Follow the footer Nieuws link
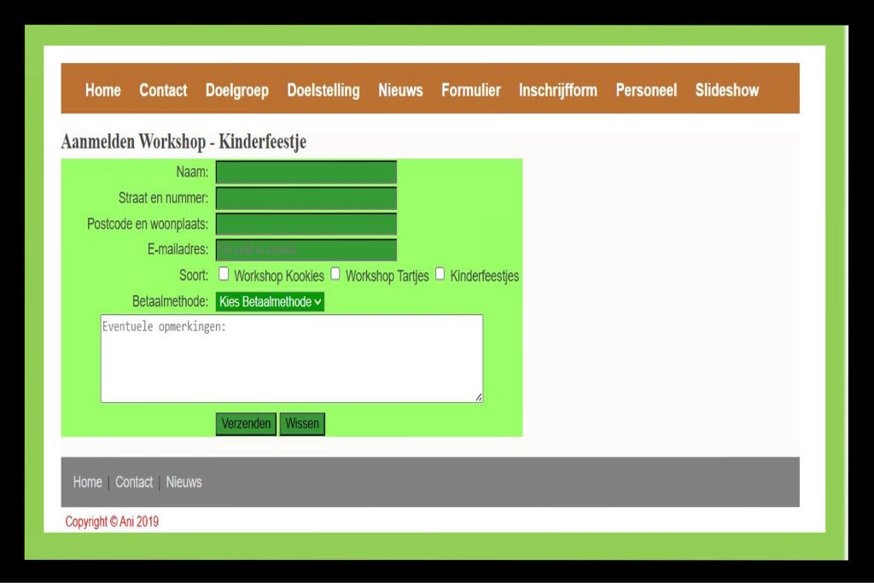 [x=184, y=482]
